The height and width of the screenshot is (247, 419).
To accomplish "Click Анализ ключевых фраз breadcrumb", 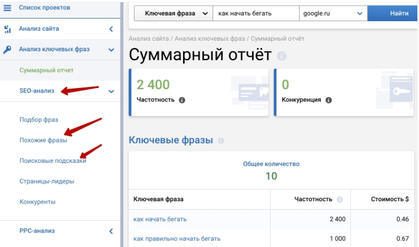I will tap(210, 38).
